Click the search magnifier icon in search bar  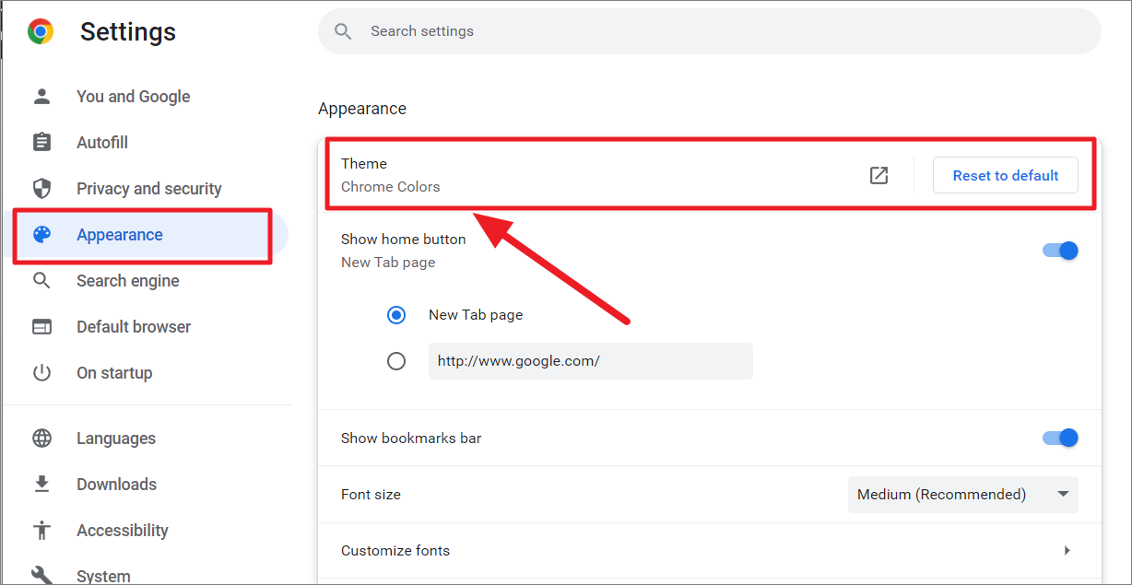click(x=343, y=31)
